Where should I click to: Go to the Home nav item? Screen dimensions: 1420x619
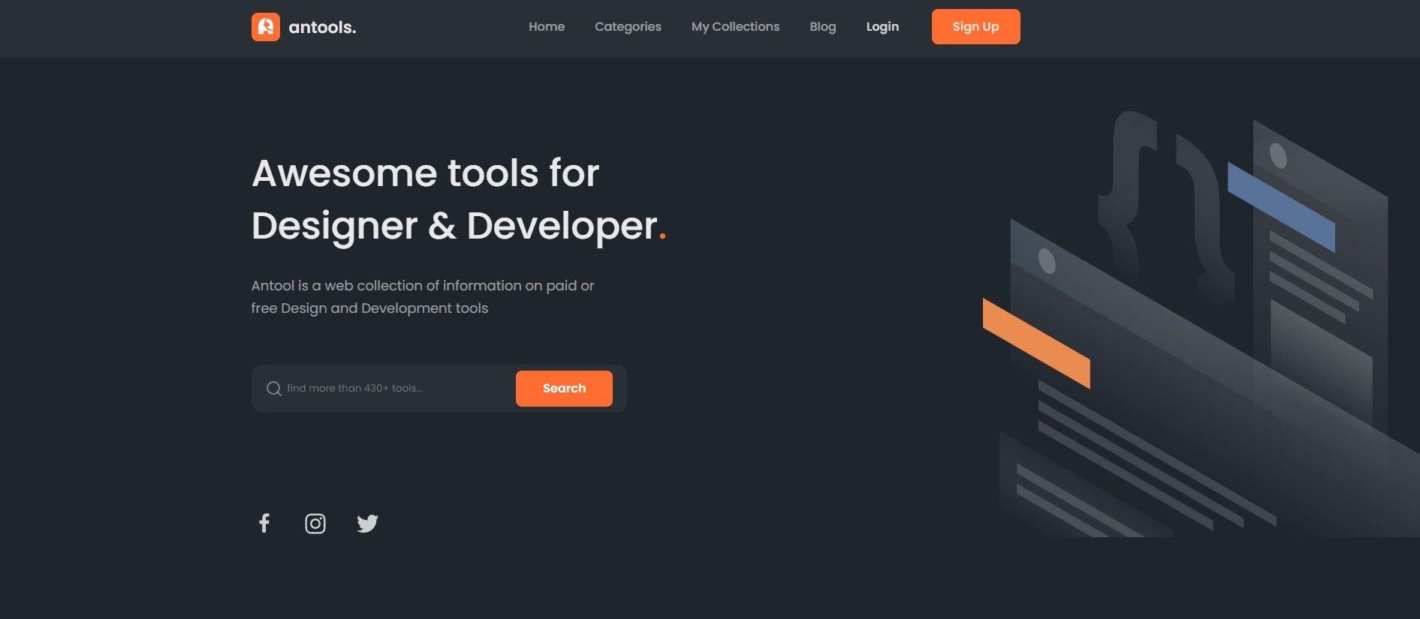click(x=546, y=27)
